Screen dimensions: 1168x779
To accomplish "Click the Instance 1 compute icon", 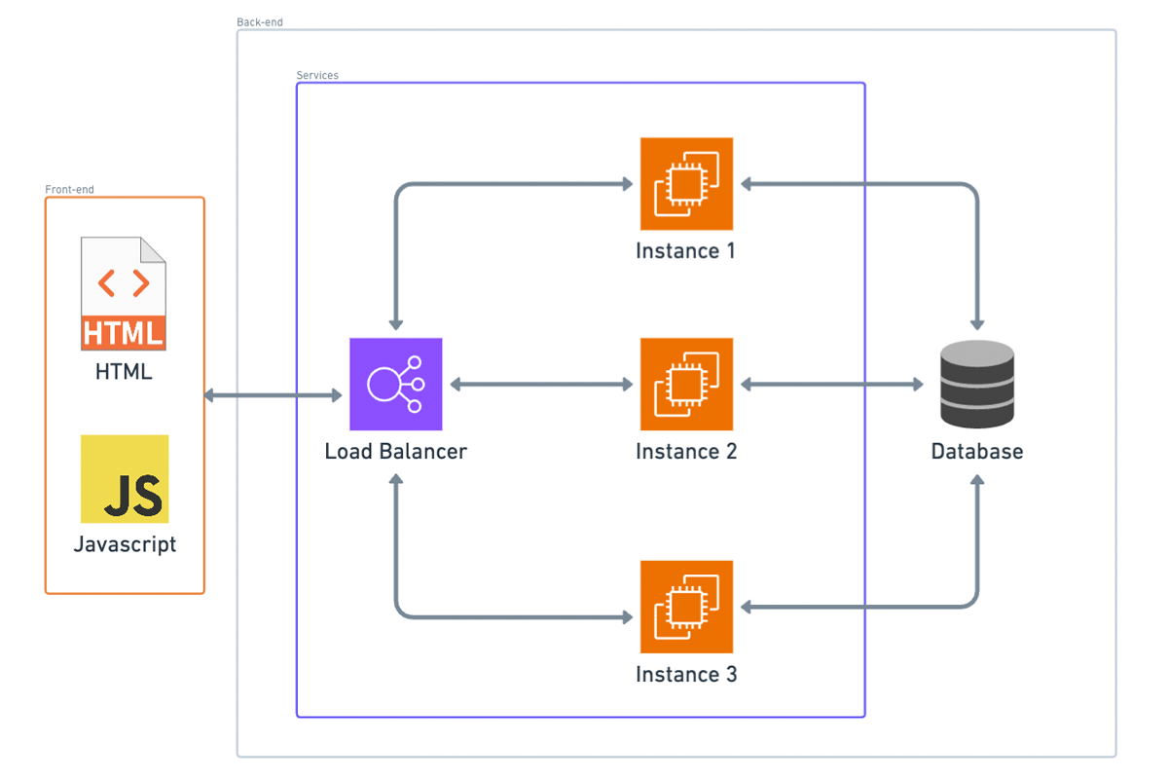I will click(x=686, y=184).
